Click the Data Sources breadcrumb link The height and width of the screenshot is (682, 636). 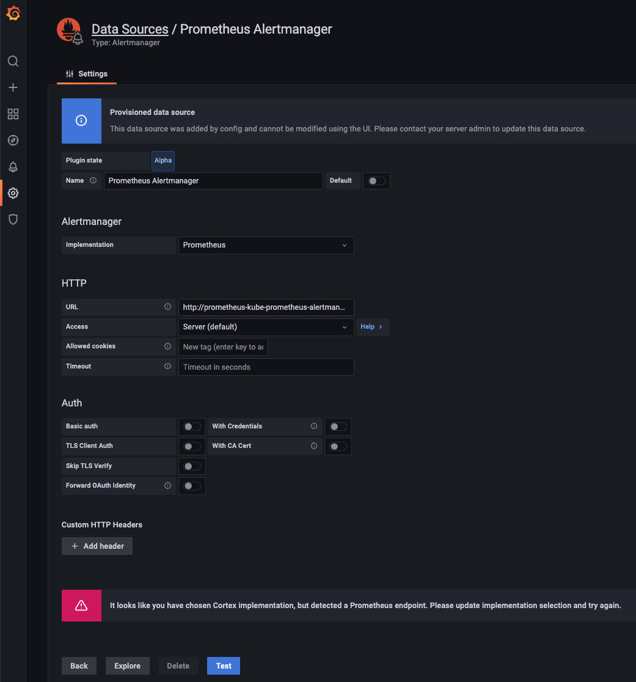pos(130,29)
